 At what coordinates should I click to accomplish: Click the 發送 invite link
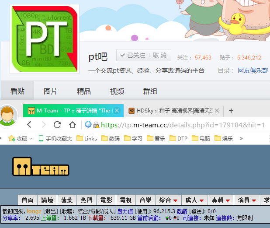click(x=196, y=211)
